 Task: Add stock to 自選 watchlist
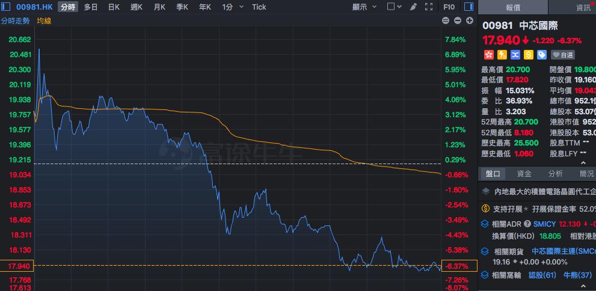click(x=563, y=55)
